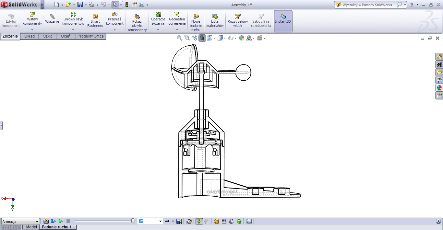The width and height of the screenshot is (443, 230).
Task: Toggle the Section View button
Action: tap(202, 38)
